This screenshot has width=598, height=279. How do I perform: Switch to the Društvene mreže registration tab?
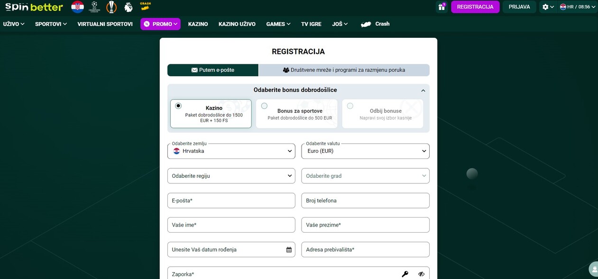343,70
